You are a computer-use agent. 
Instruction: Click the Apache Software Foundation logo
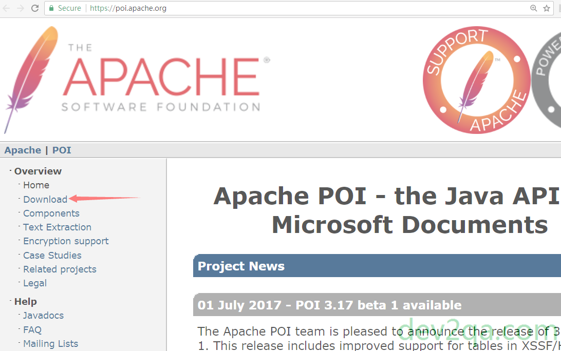pyautogui.click(x=137, y=80)
